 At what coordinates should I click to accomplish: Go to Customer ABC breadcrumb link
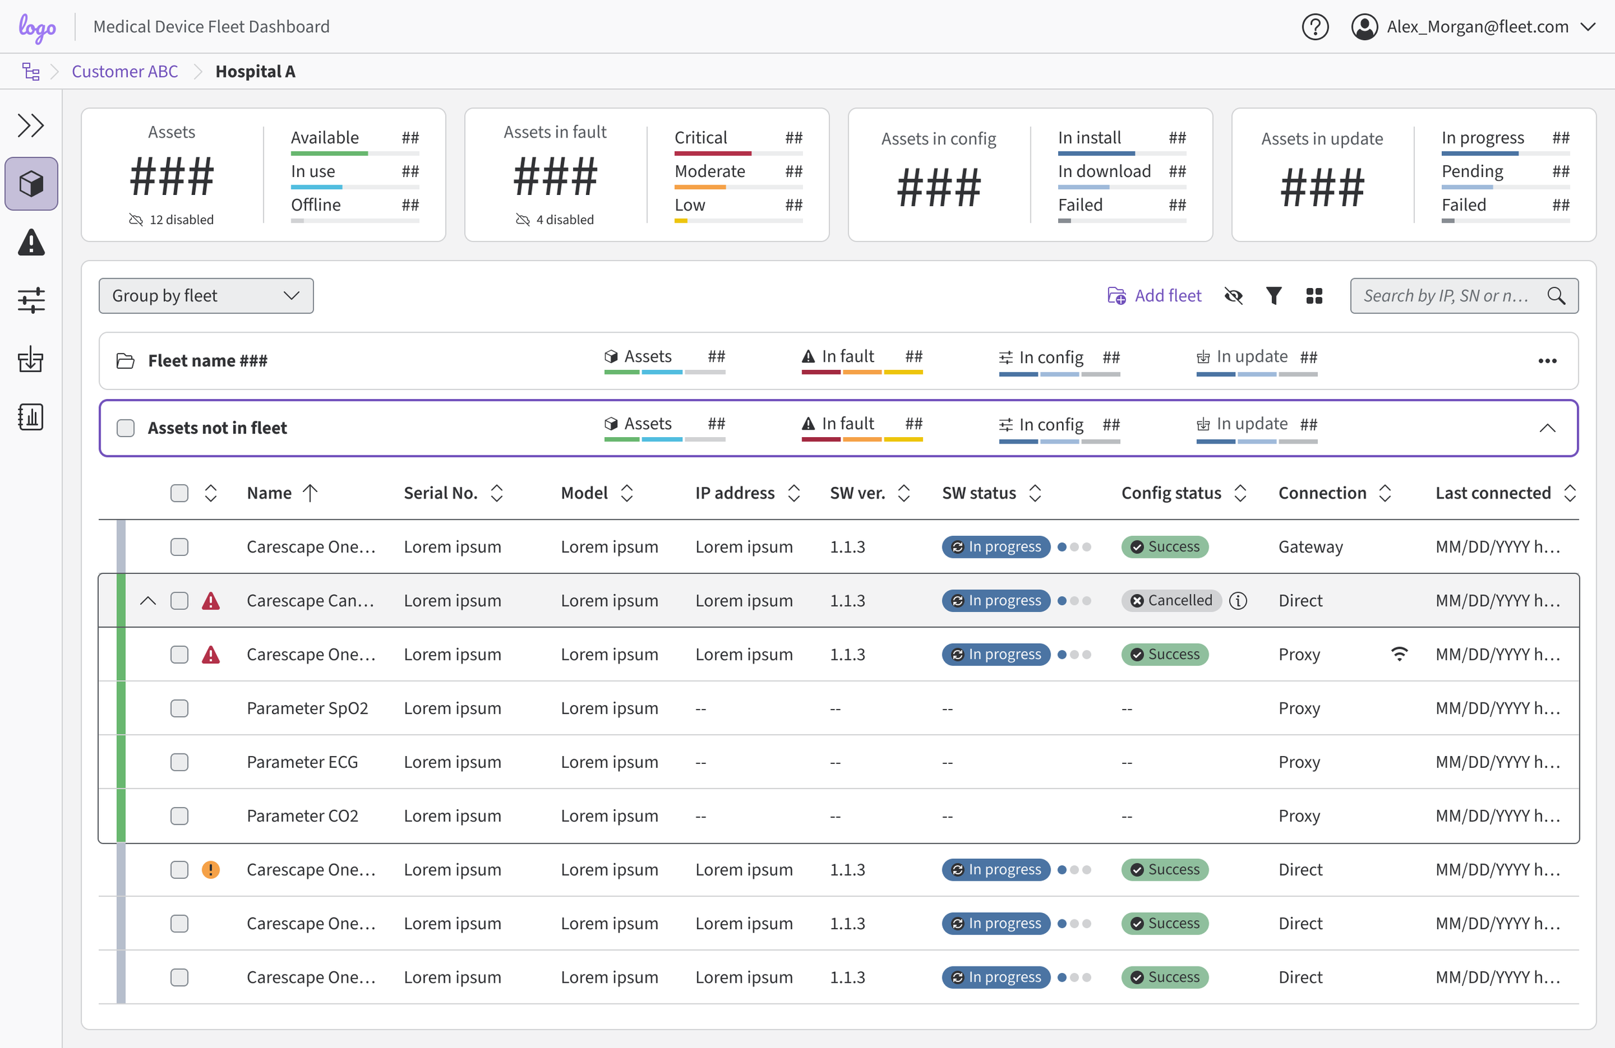(125, 71)
